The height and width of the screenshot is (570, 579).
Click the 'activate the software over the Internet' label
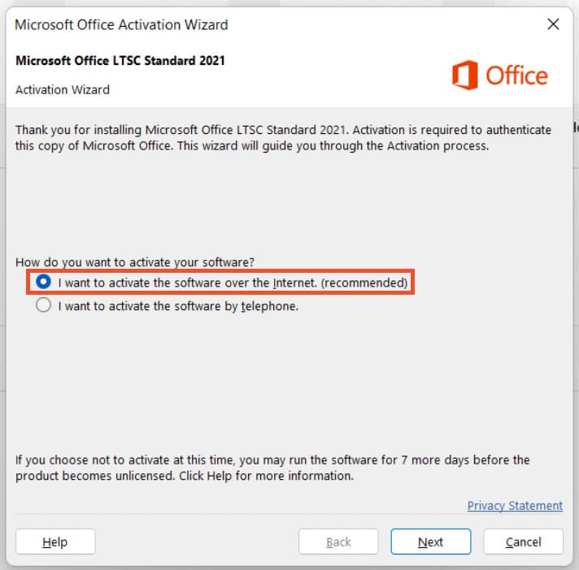click(233, 283)
